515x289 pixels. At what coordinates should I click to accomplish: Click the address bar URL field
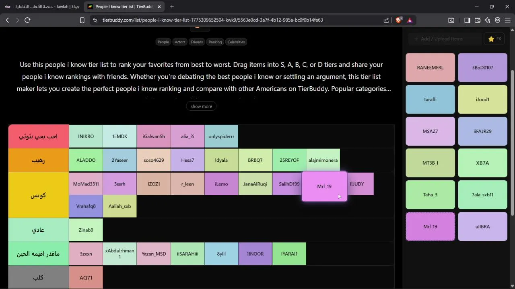tap(237, 20)
